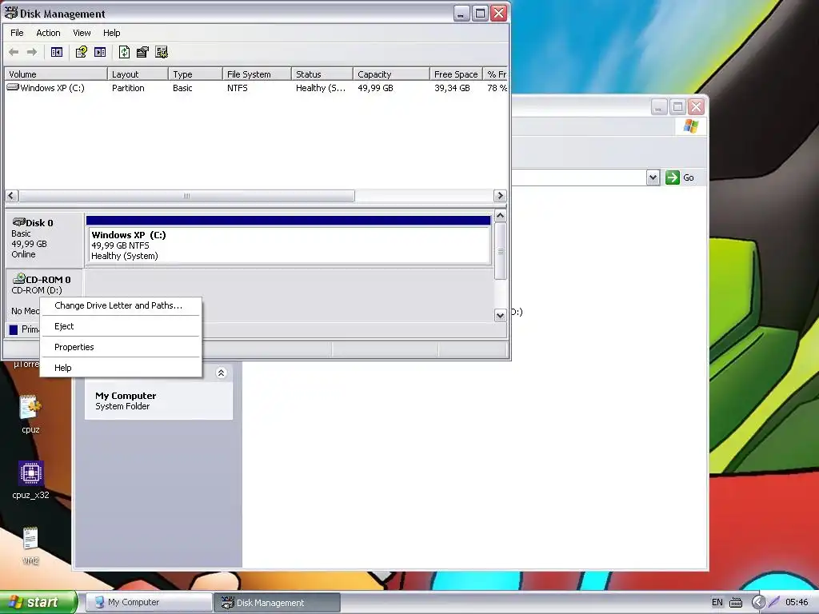Click the Properties toolbar icon after Refresh

tap(142, 52)
